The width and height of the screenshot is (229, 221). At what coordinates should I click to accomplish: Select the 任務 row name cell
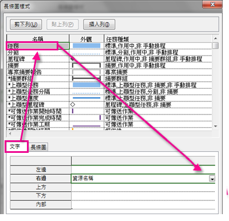[x=38, y=46]
